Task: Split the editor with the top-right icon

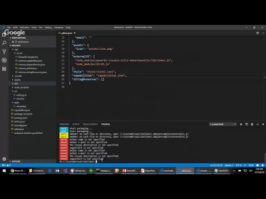Action: click(258, 33)
